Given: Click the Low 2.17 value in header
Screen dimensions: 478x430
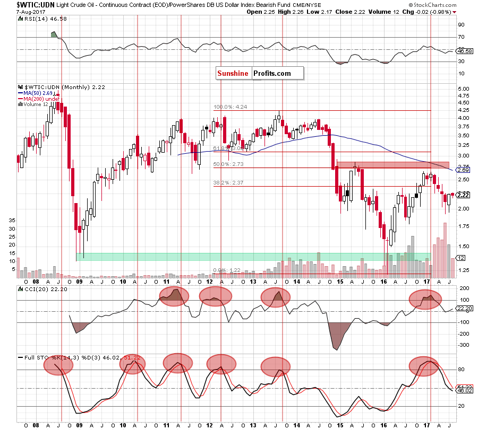Looking at the screenshot, I should tap(319, 12).
